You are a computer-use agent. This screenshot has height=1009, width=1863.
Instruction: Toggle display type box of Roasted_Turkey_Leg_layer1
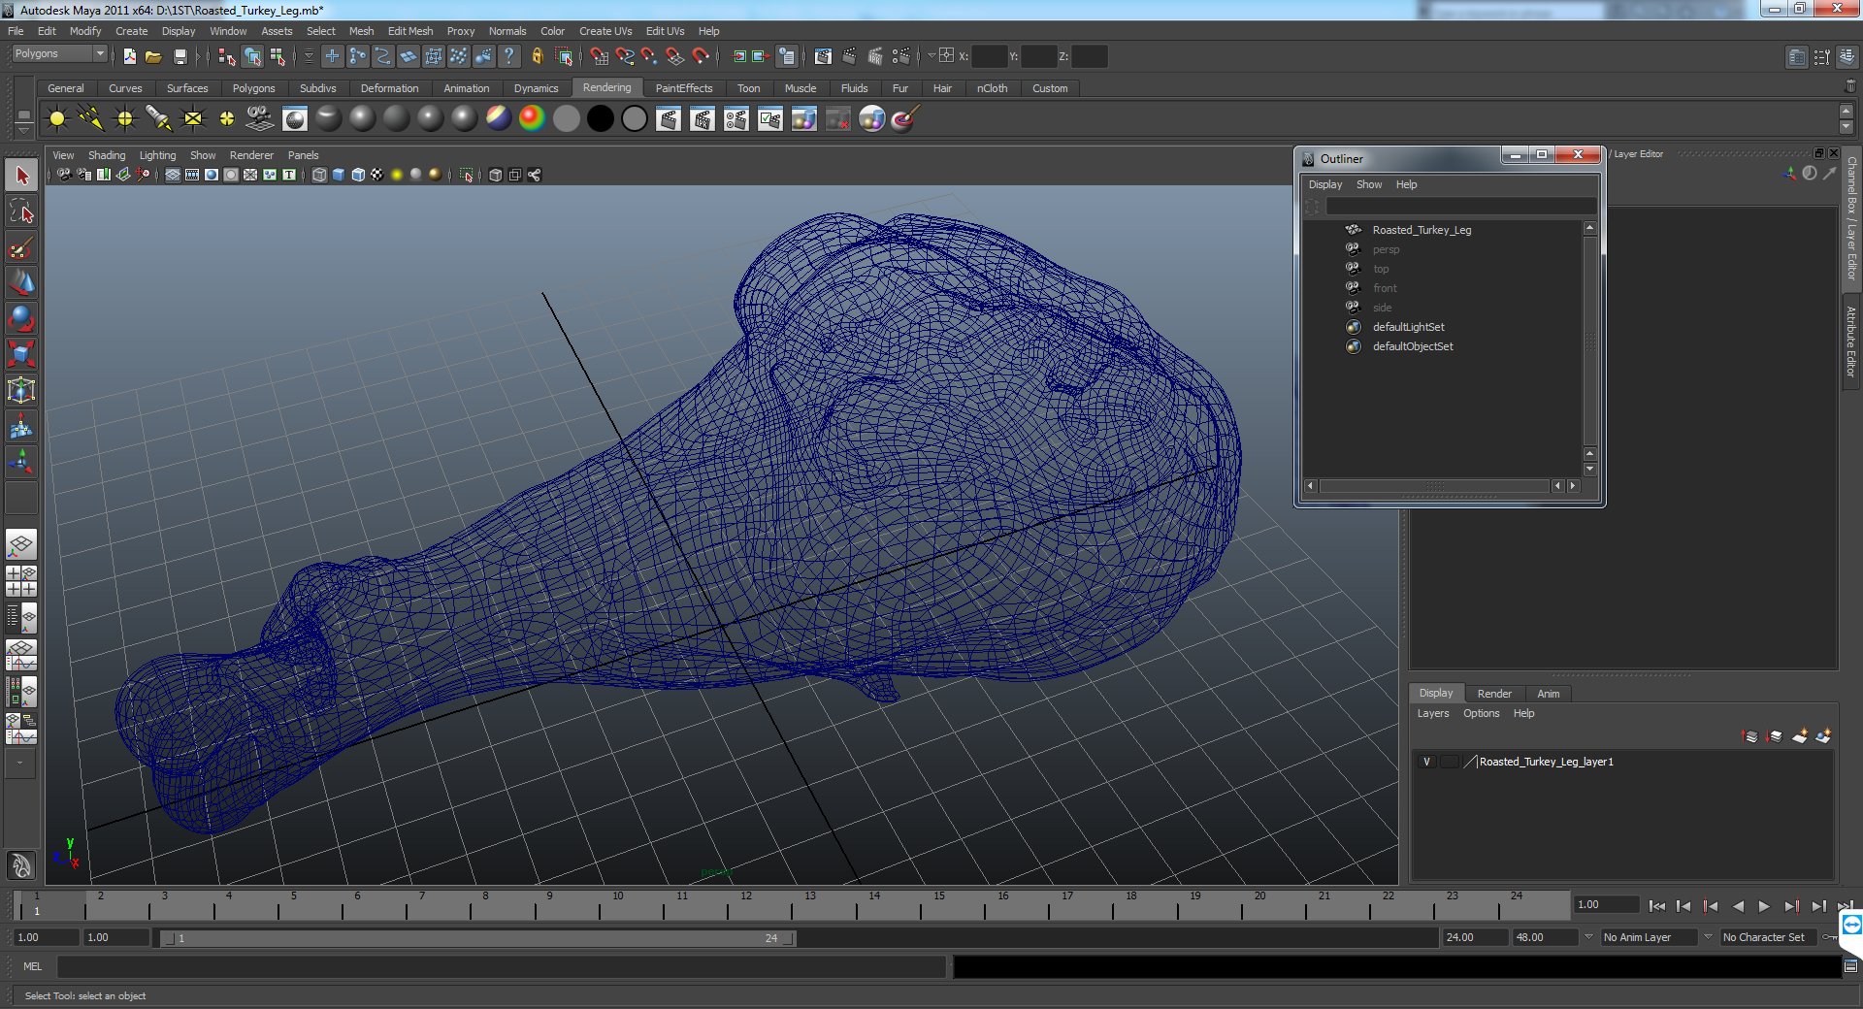[1450, 762]
